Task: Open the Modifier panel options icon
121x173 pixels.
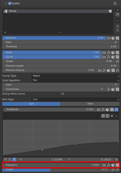Action: 115,4
